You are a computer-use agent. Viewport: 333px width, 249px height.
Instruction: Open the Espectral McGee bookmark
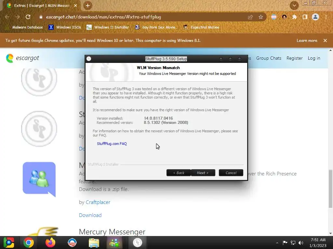coord(201,27)
